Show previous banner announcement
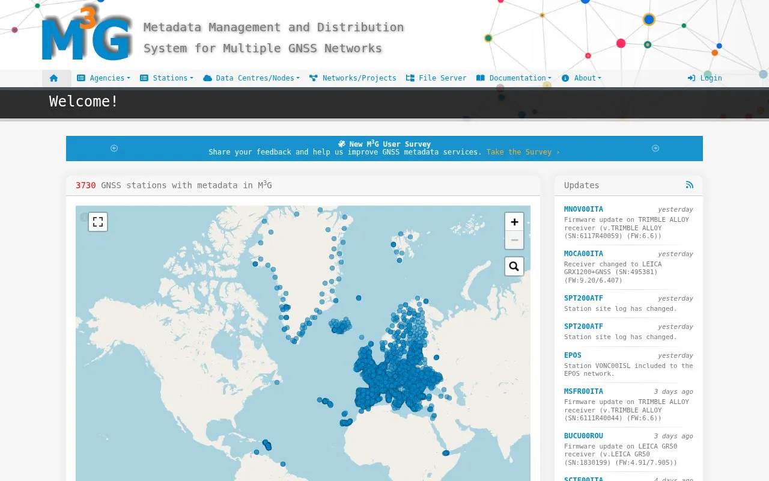 [x=114, y=149]
